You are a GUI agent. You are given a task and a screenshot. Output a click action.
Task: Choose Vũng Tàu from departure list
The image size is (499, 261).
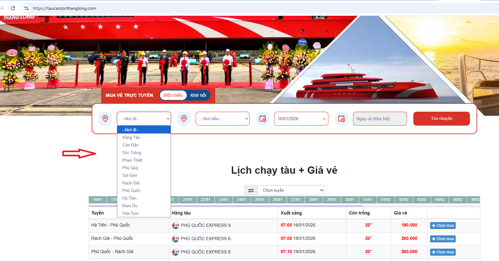[x=131, y=137]
